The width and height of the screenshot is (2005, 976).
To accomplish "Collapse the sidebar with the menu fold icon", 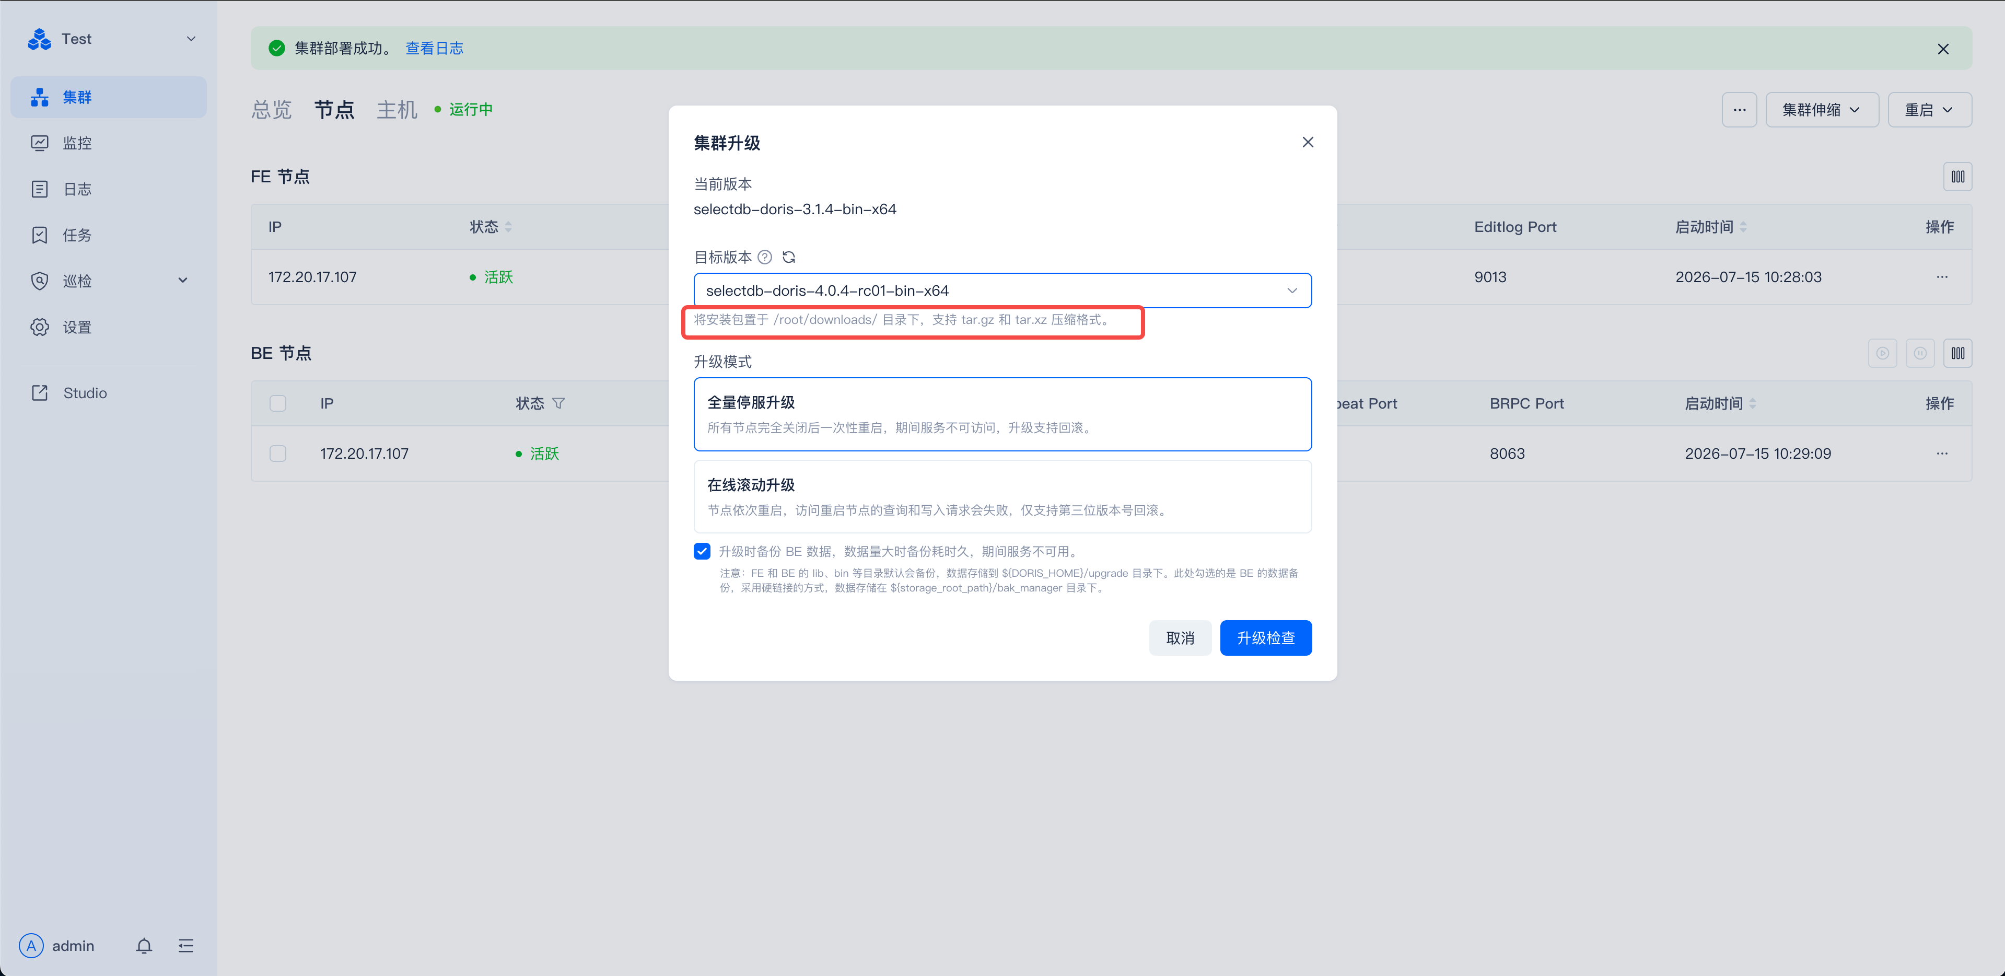I will pos(186,946).
